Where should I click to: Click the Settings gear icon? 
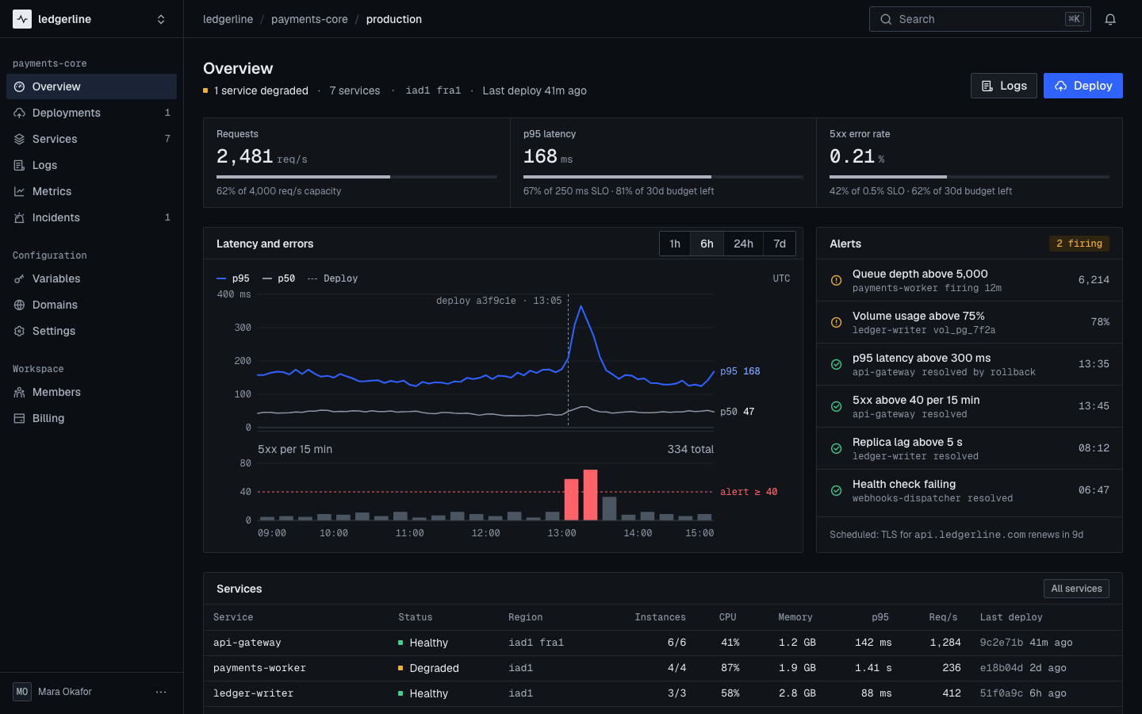(x=19, y=331)
